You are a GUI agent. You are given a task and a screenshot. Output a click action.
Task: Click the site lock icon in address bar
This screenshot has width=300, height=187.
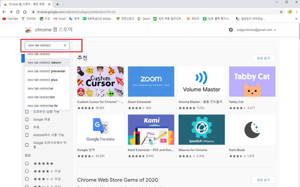tap(33, 12)
